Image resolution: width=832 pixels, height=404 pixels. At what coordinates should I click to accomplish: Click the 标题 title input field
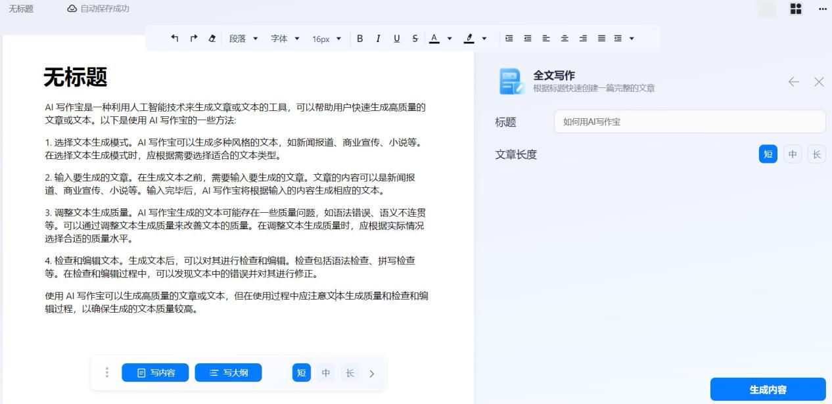689,122
